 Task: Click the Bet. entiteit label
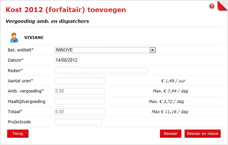(21, 50)
